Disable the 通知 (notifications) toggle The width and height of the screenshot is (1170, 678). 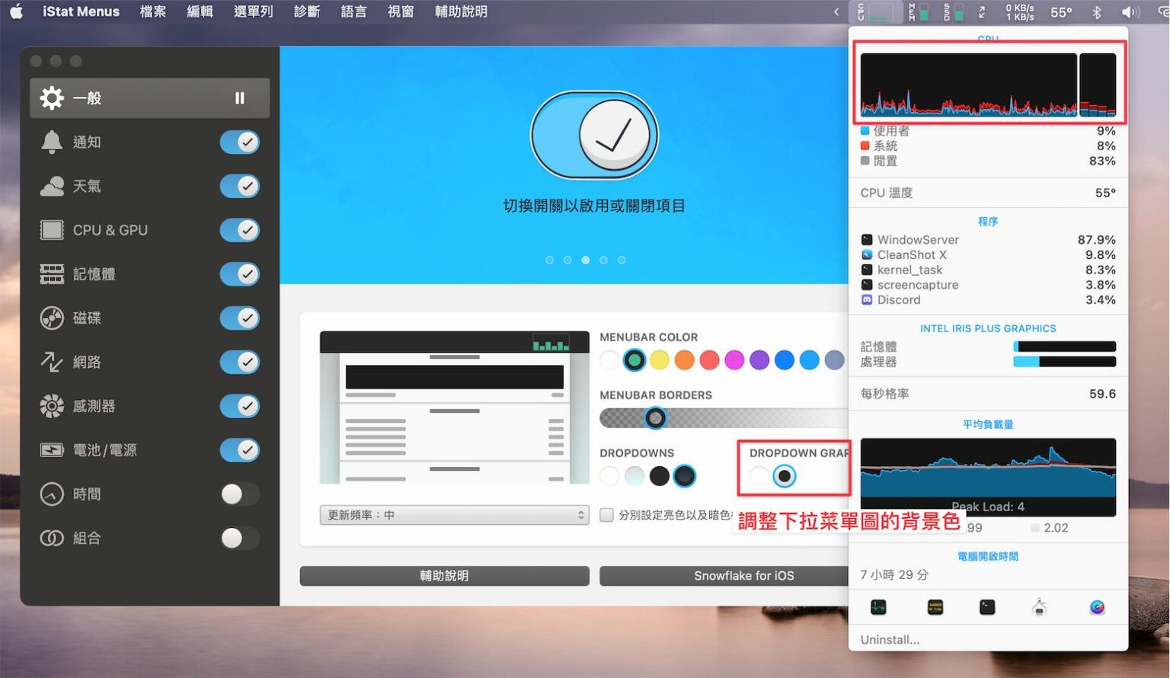pos(239,142)
